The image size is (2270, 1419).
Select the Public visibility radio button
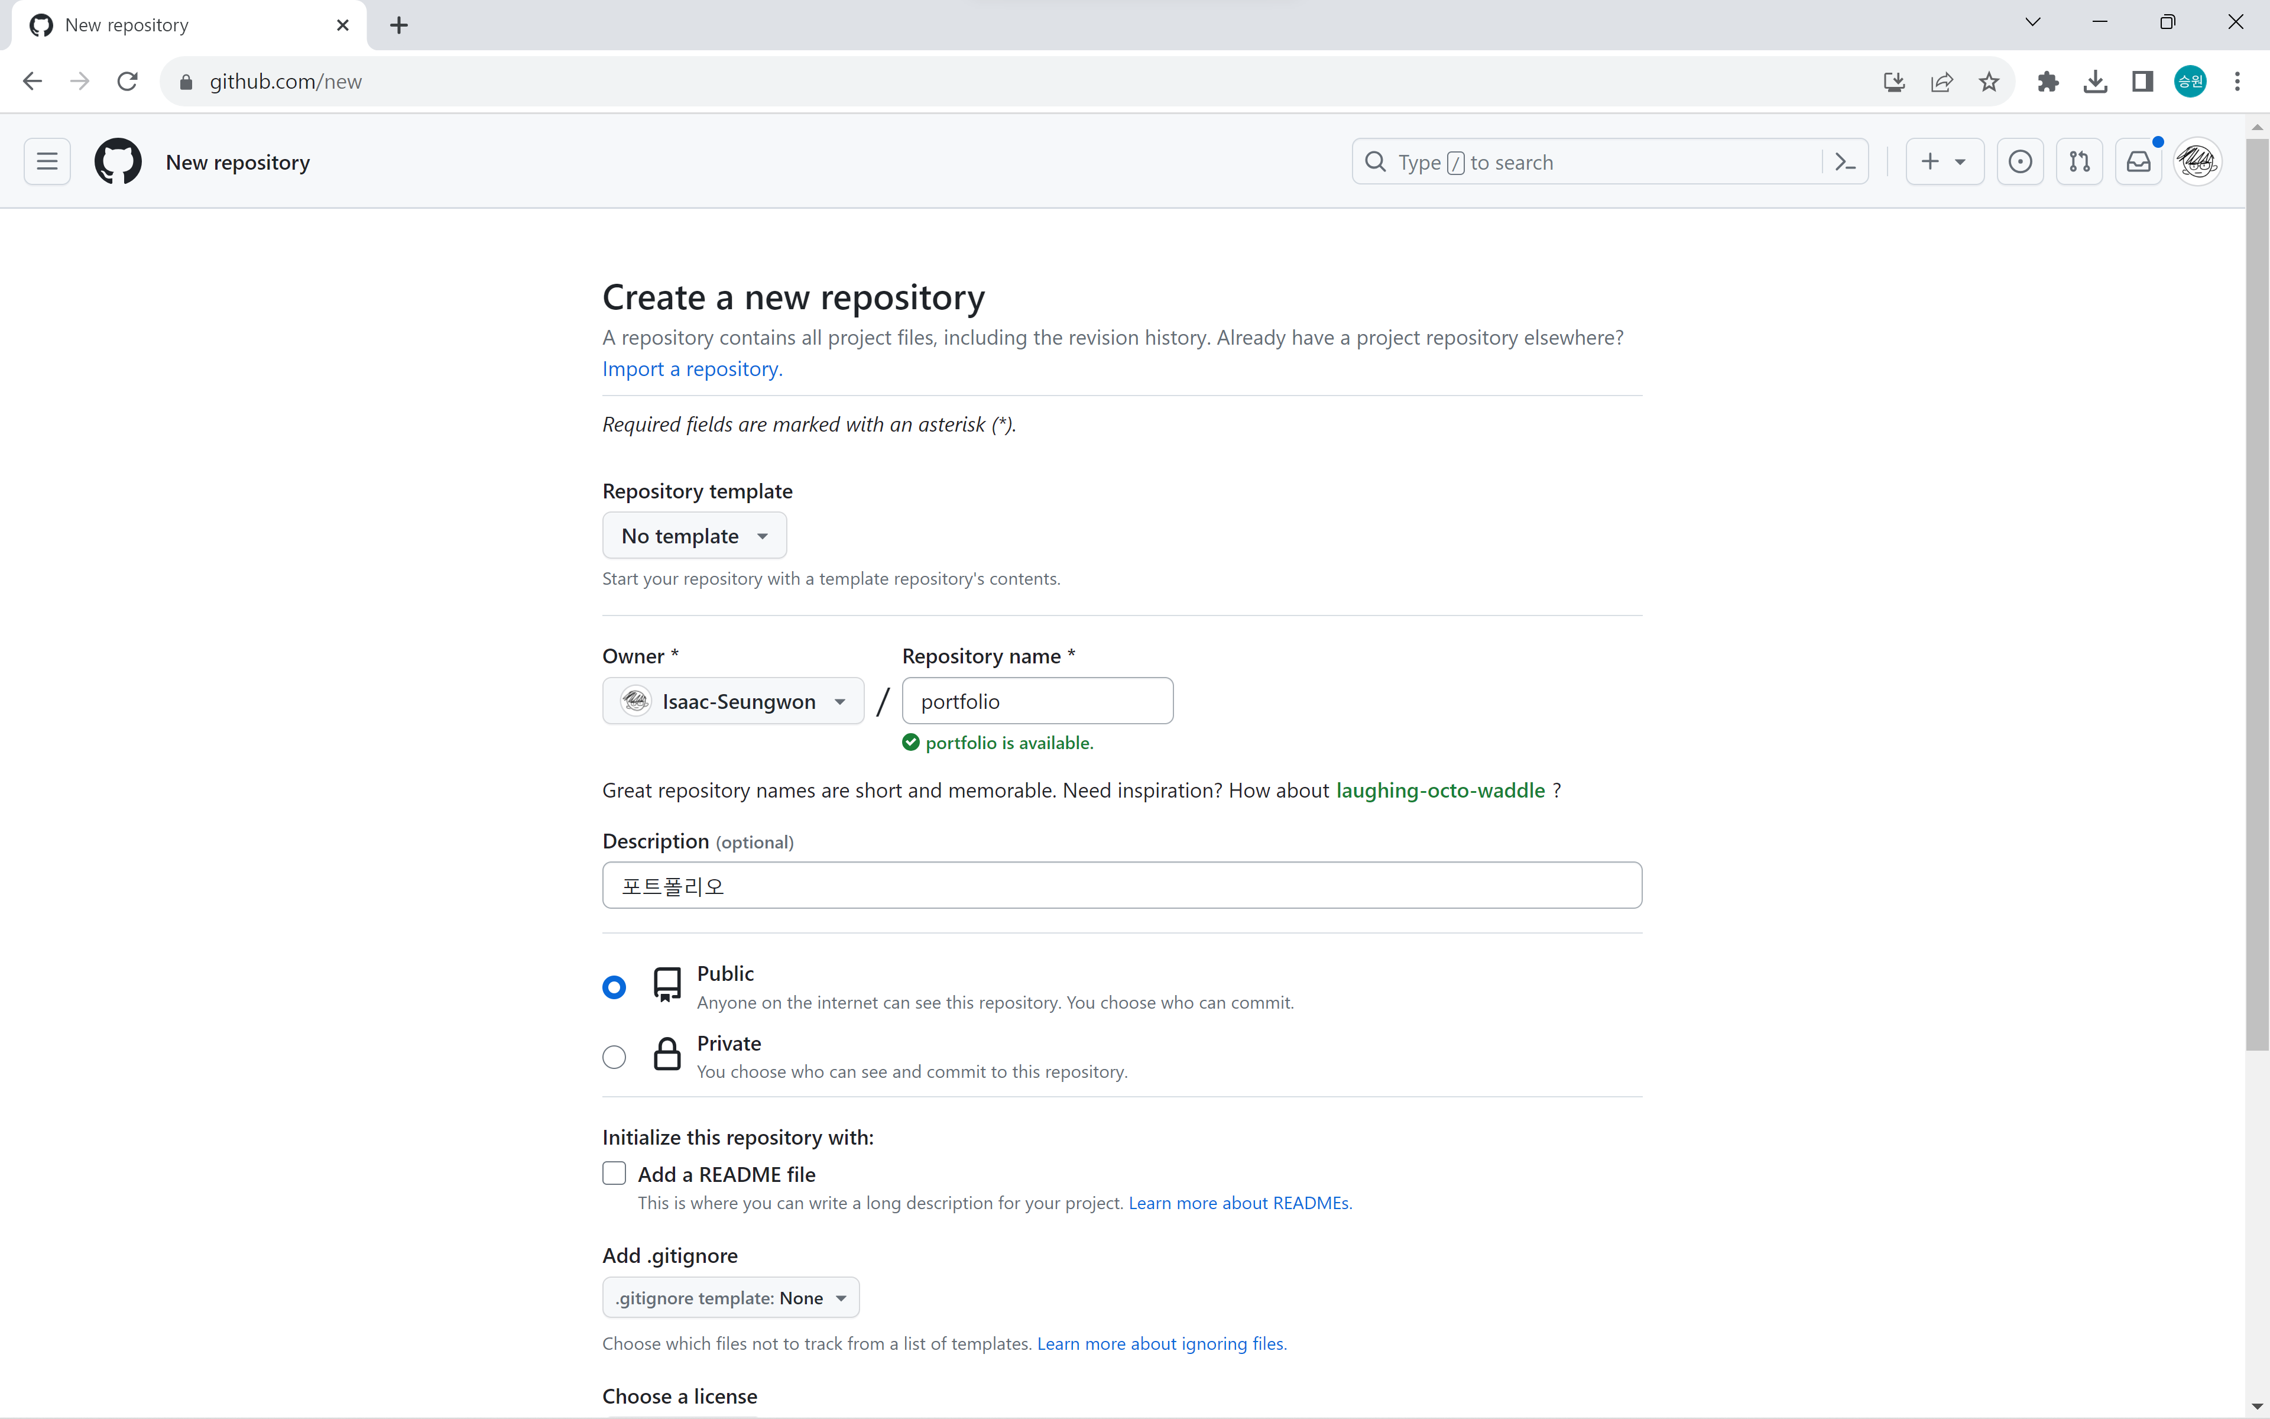click(x=614, y=987)
